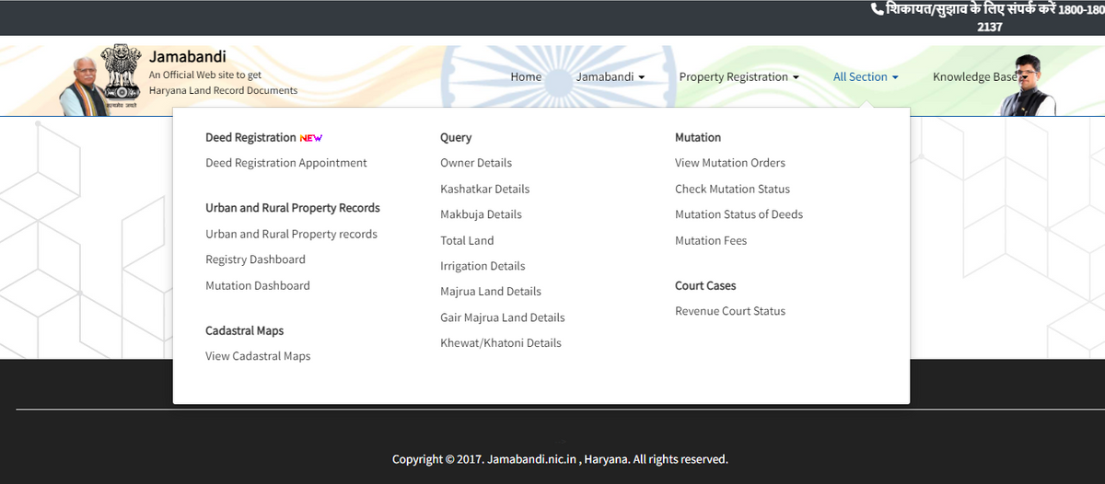Select the Total Land query
1105x484 pixels.
467,240
